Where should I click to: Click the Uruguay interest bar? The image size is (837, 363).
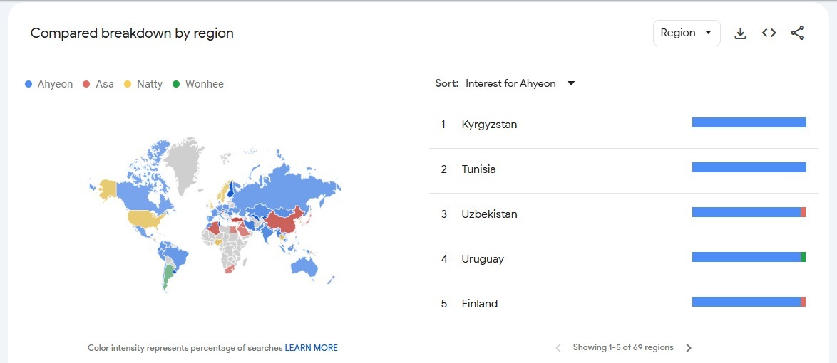point(749,257)
